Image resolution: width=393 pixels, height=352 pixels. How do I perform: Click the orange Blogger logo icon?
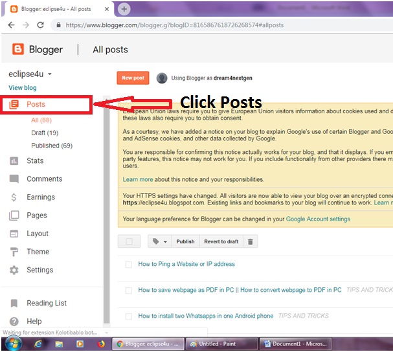[18, 49]
